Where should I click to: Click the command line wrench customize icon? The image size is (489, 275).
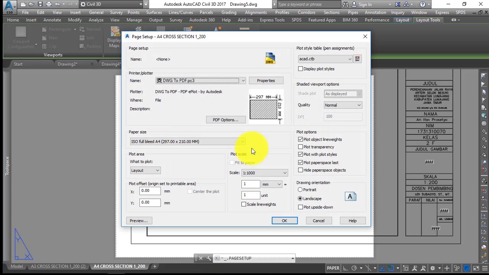pyautogui.click(x=209, y=258)
